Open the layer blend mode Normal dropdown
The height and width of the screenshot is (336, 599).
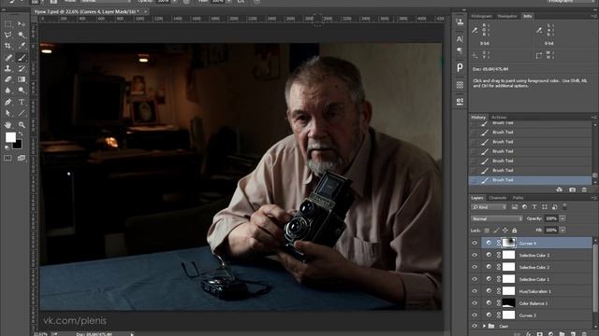[497, 218]
